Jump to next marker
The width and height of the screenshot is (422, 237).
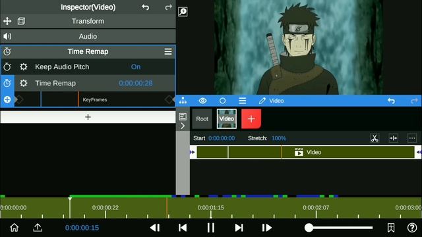pos(239,228)
